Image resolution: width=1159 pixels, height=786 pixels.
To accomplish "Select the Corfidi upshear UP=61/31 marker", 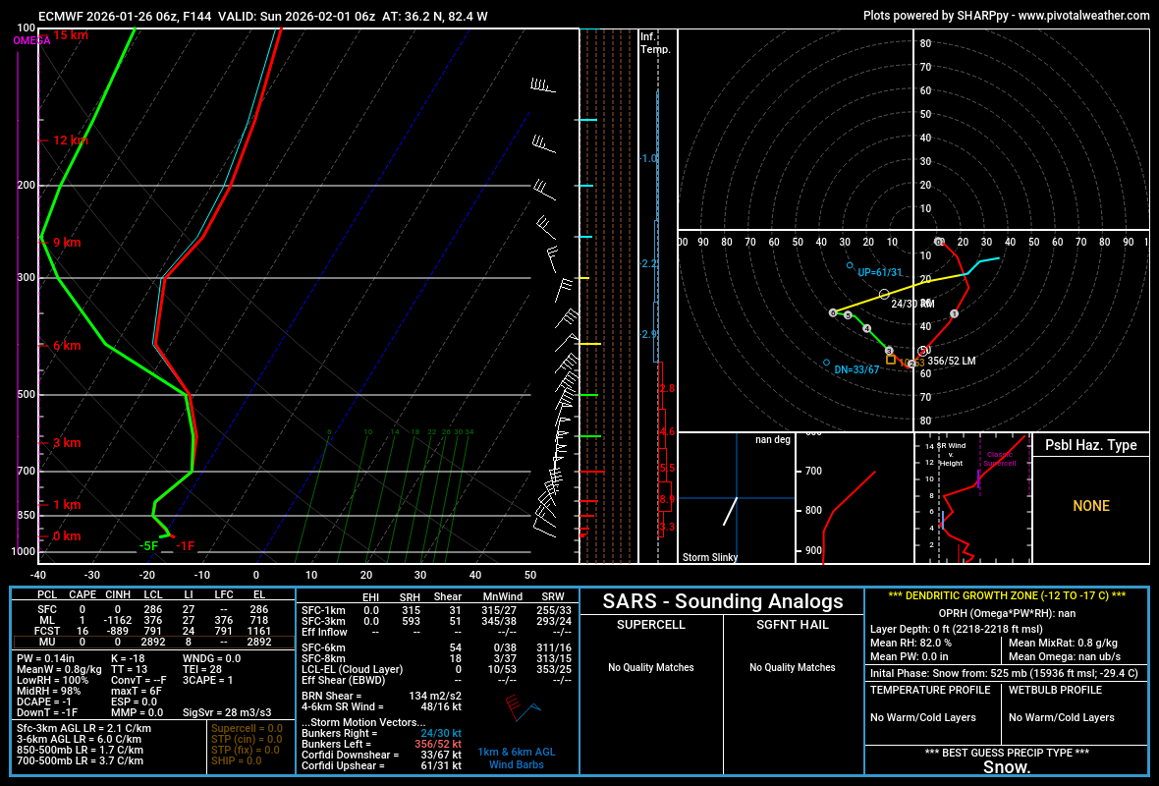I will pos(851,265).
